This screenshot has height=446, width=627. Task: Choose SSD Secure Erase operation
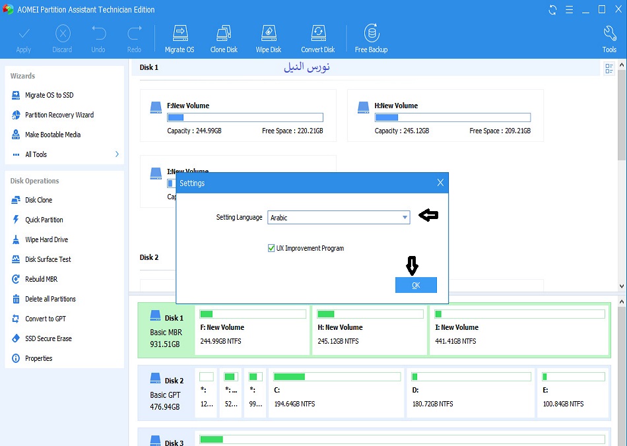[x=48, y=338]
